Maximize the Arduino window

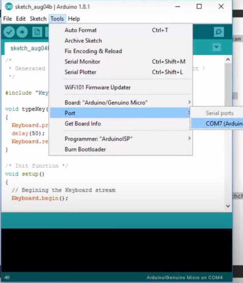click(199, 7)
